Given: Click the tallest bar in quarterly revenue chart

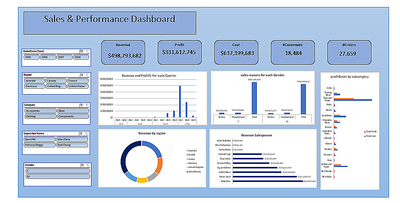Looking at the screenshot, I should click(x=180, y=102).
